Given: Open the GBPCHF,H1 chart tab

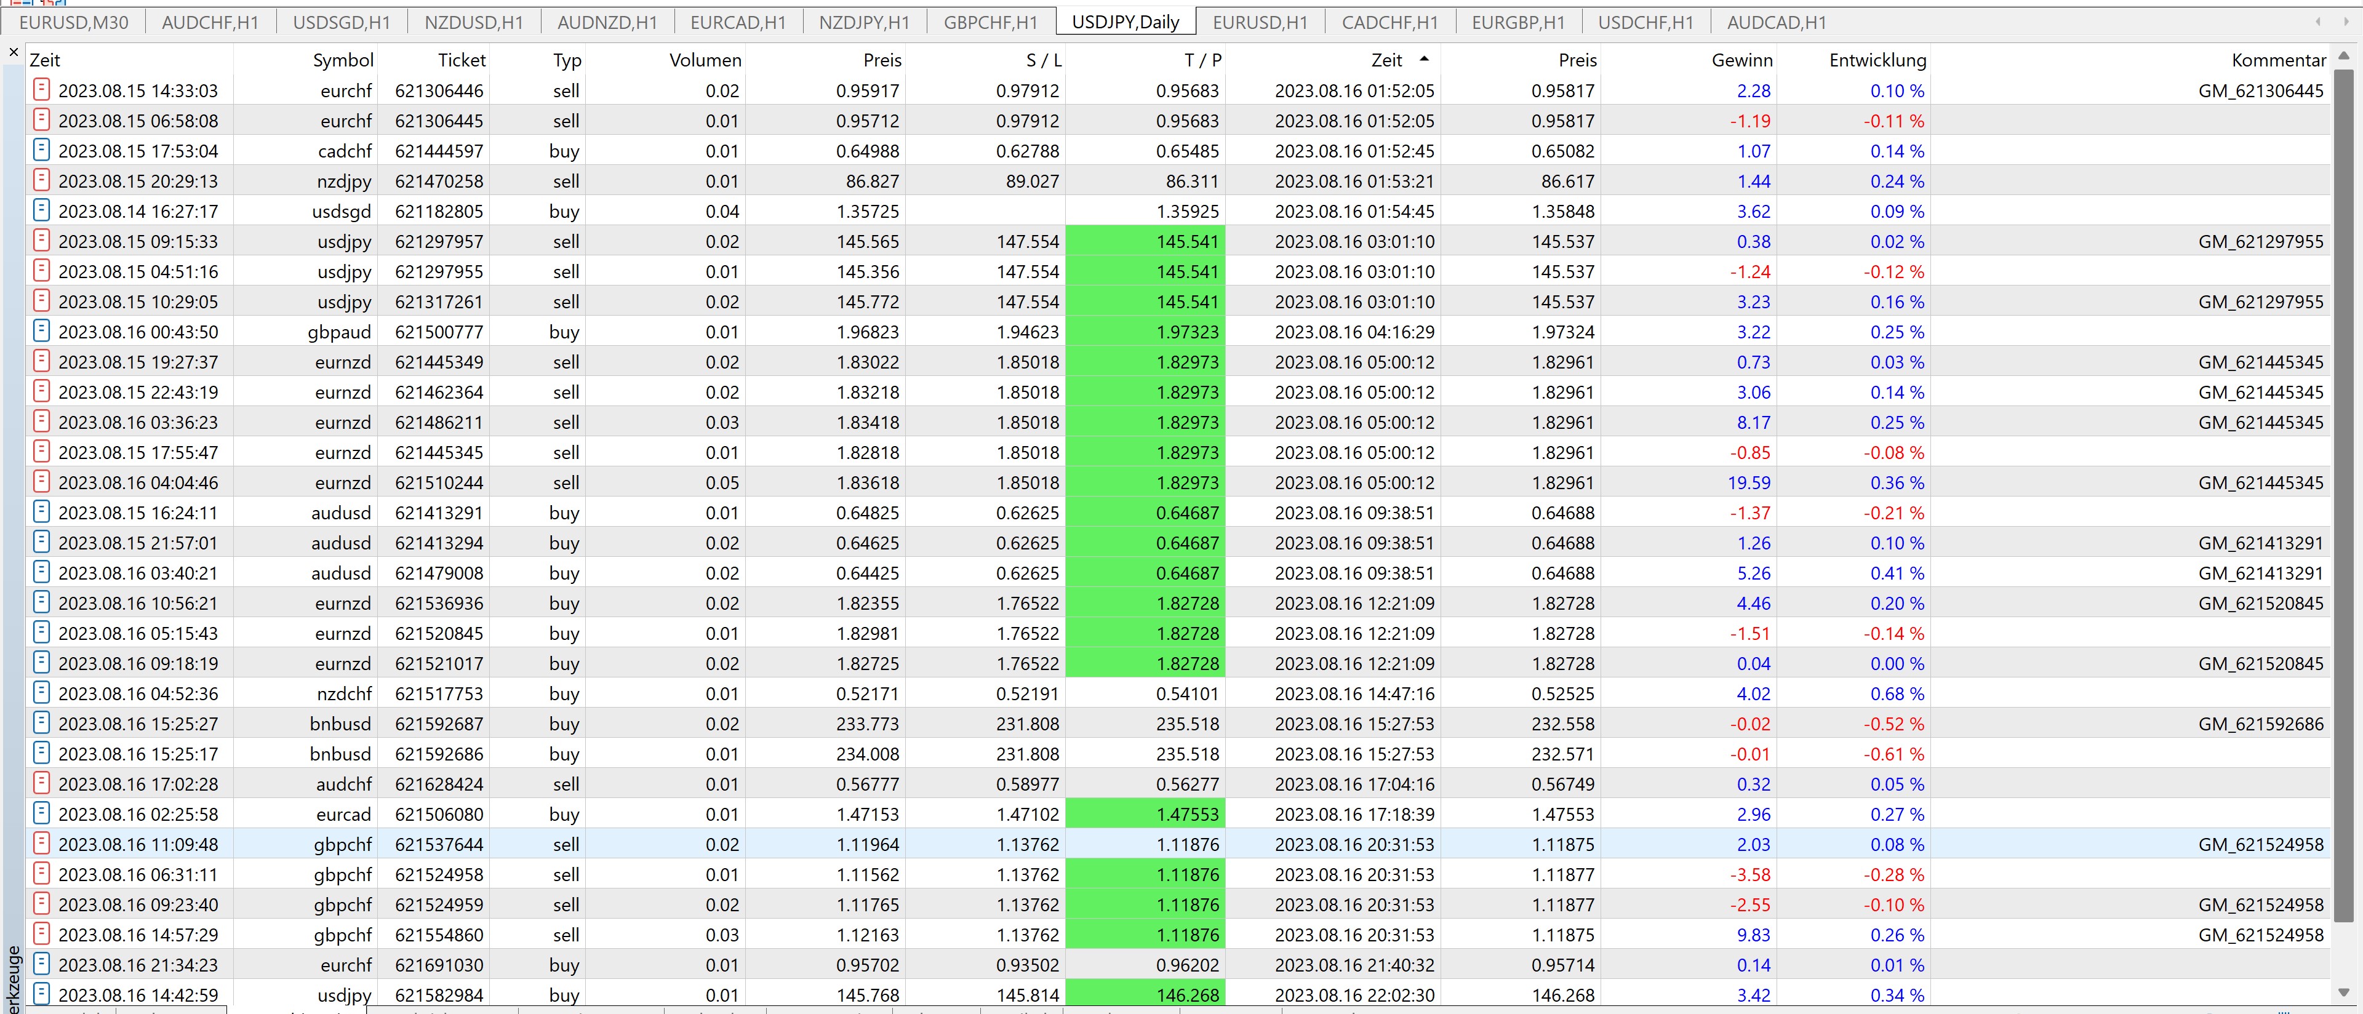Looking at the screenshot, I should [x=990, y=22].
